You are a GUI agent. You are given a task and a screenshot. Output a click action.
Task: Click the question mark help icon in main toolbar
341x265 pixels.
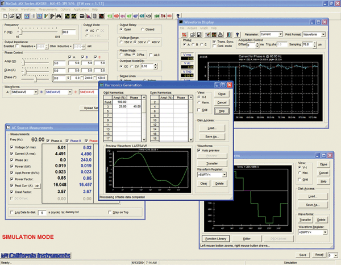pos(178,16)
